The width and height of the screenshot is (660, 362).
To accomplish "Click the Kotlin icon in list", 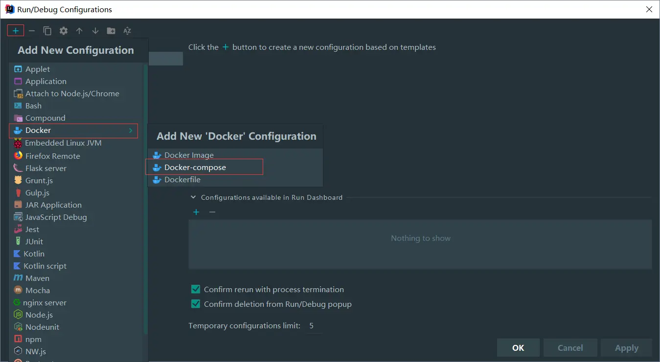I will click(x=18, y=254).
